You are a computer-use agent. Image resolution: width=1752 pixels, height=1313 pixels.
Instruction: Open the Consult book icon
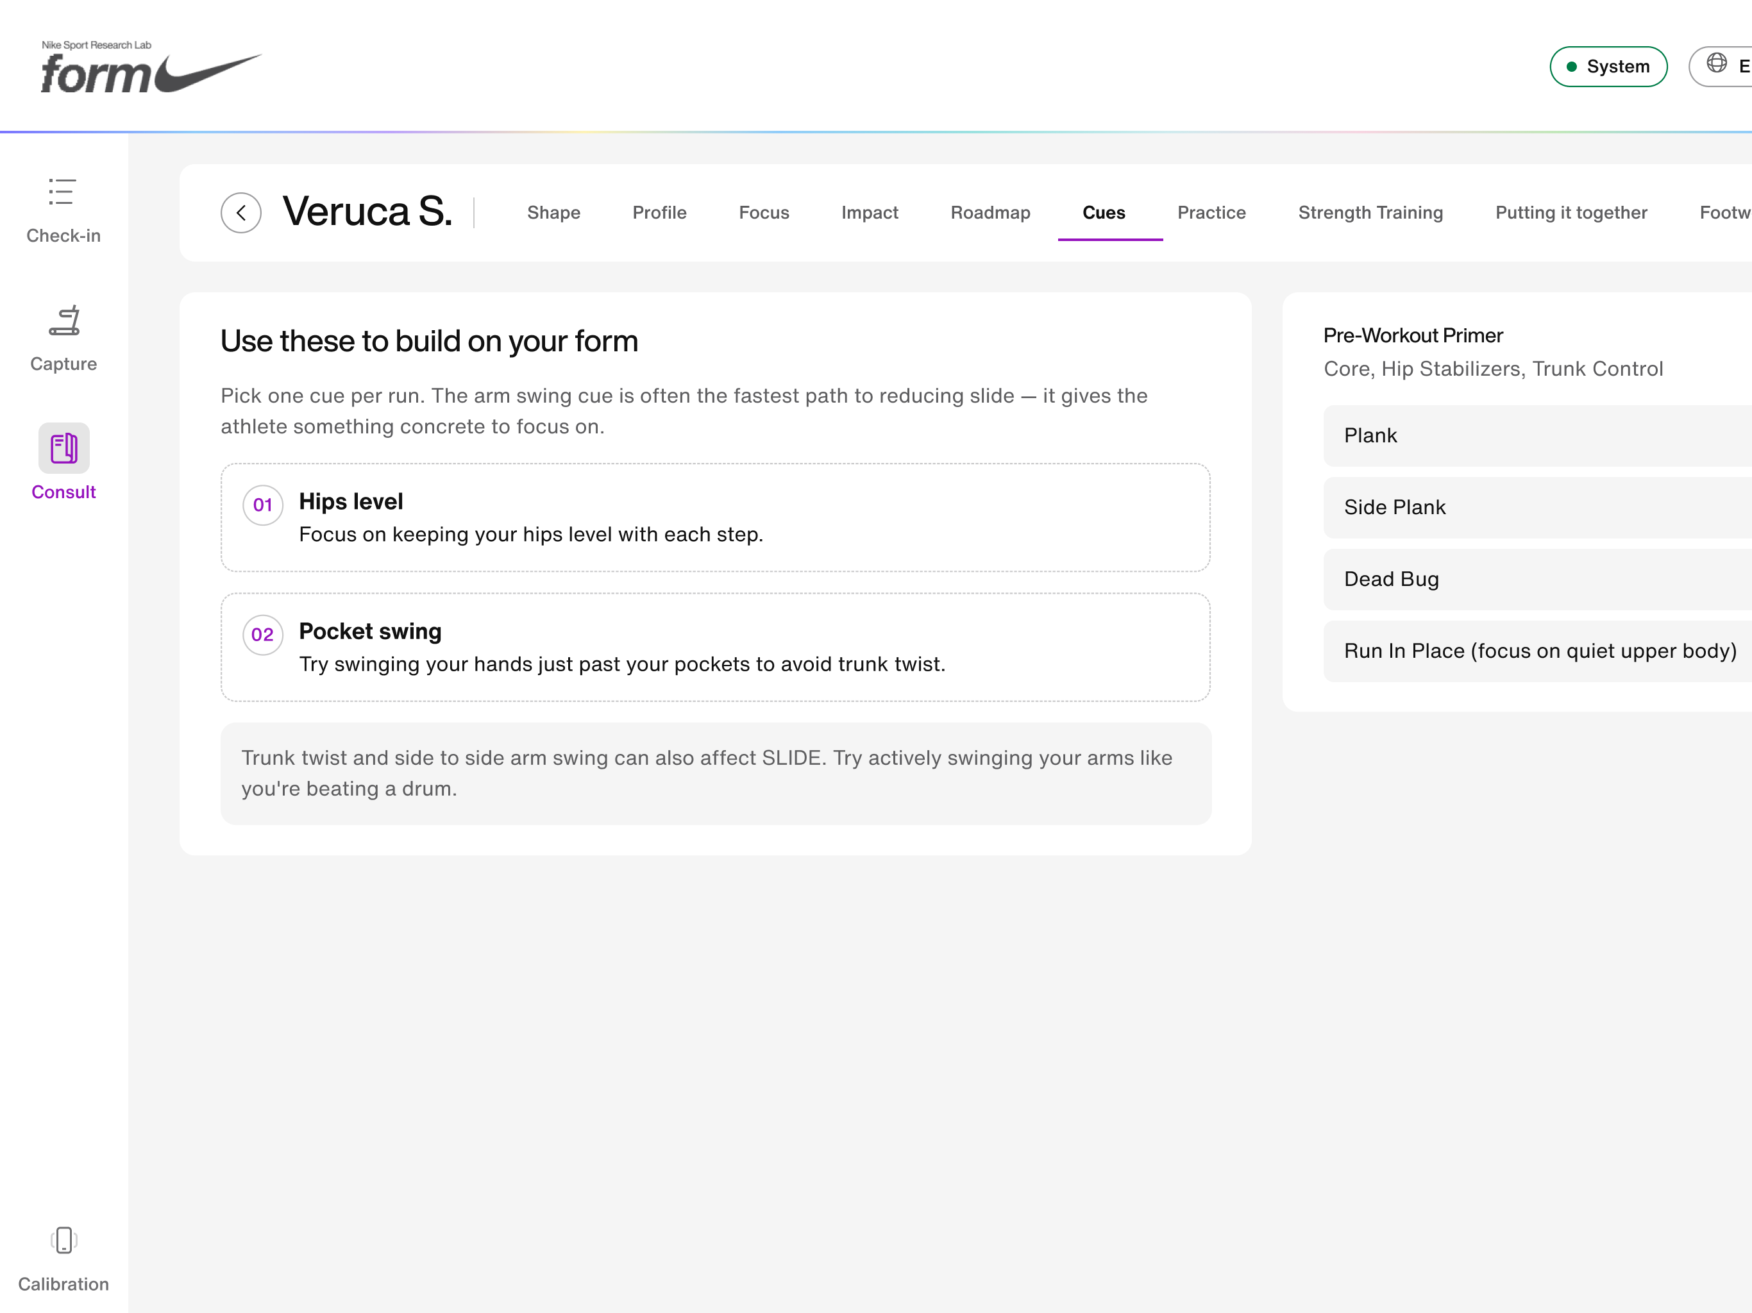click(64, 448)
